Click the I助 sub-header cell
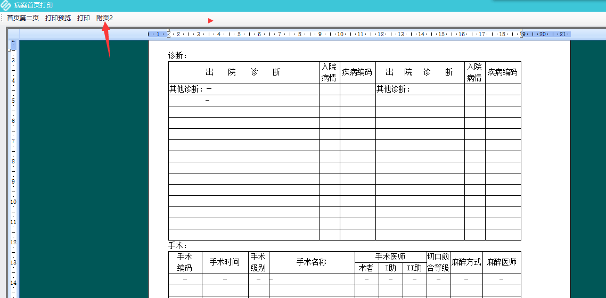This screenshot has height=298, width=606. [x=390, y=268]
